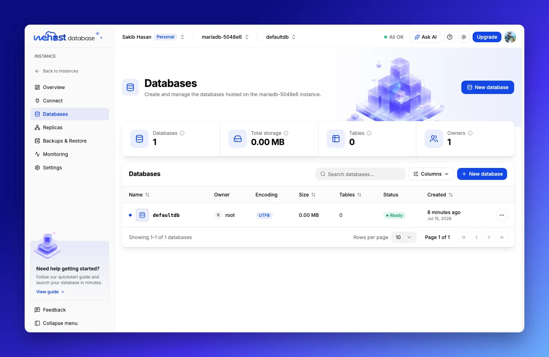Click Collapse menu in the sidebar

pos(70,323)
